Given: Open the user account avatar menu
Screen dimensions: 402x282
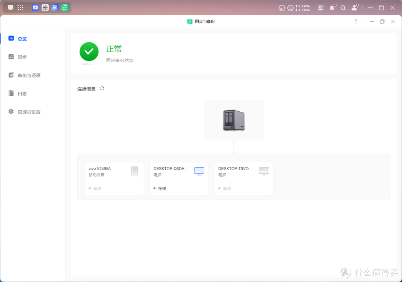Looking at the screenshot, I should 354,7.
